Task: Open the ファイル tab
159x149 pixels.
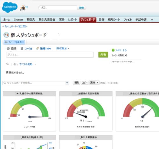Action: click(x=128, y=20)
